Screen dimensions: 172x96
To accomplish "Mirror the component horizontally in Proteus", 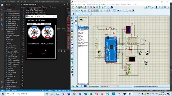I will click(x=76, y=26).
